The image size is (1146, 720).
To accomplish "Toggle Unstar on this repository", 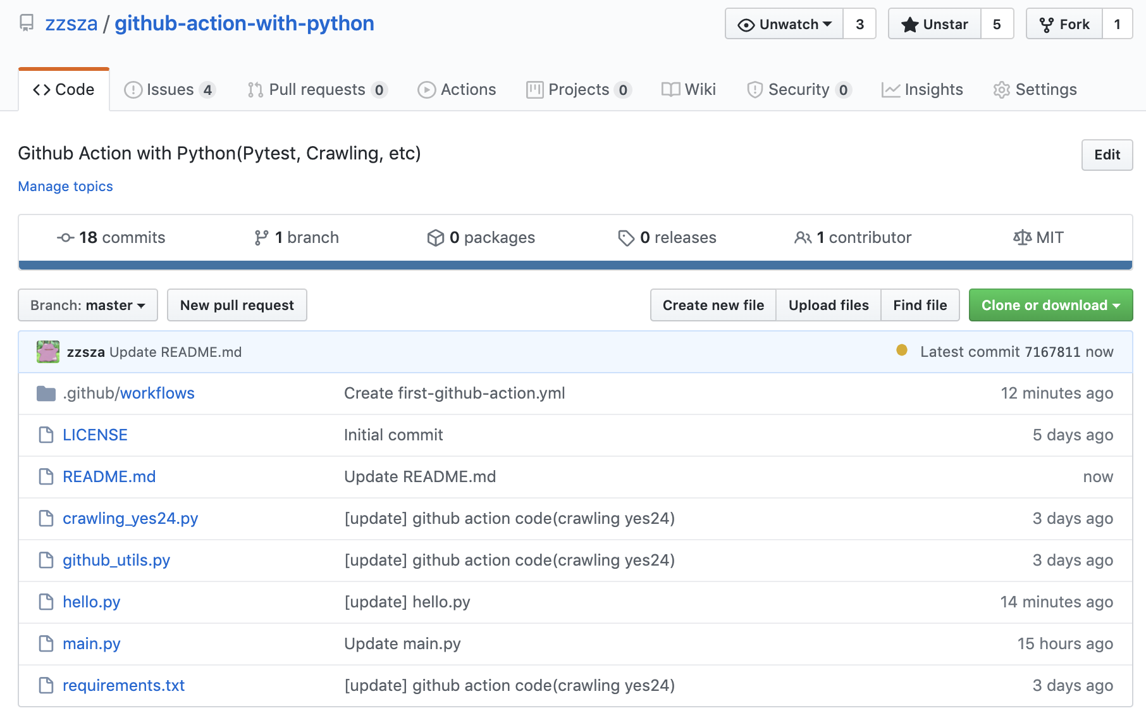I will click(935, 24).
